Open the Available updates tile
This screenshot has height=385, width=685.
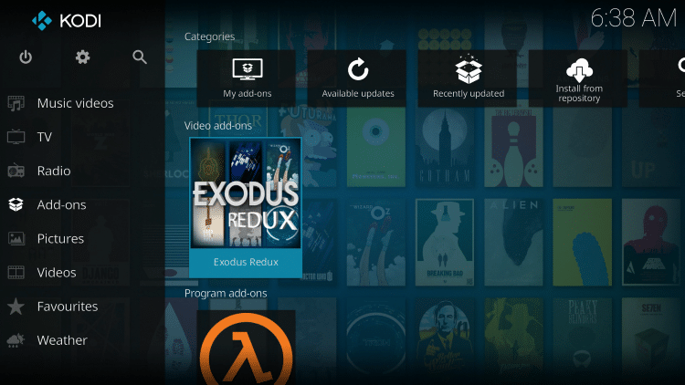tap(357, 78)
